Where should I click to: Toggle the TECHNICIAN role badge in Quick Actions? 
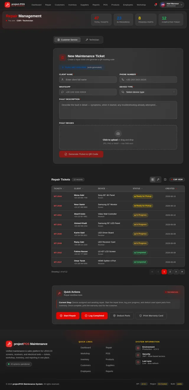[172, 292]
